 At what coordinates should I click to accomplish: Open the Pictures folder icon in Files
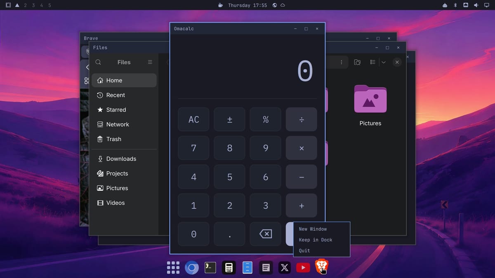[370, 99]
